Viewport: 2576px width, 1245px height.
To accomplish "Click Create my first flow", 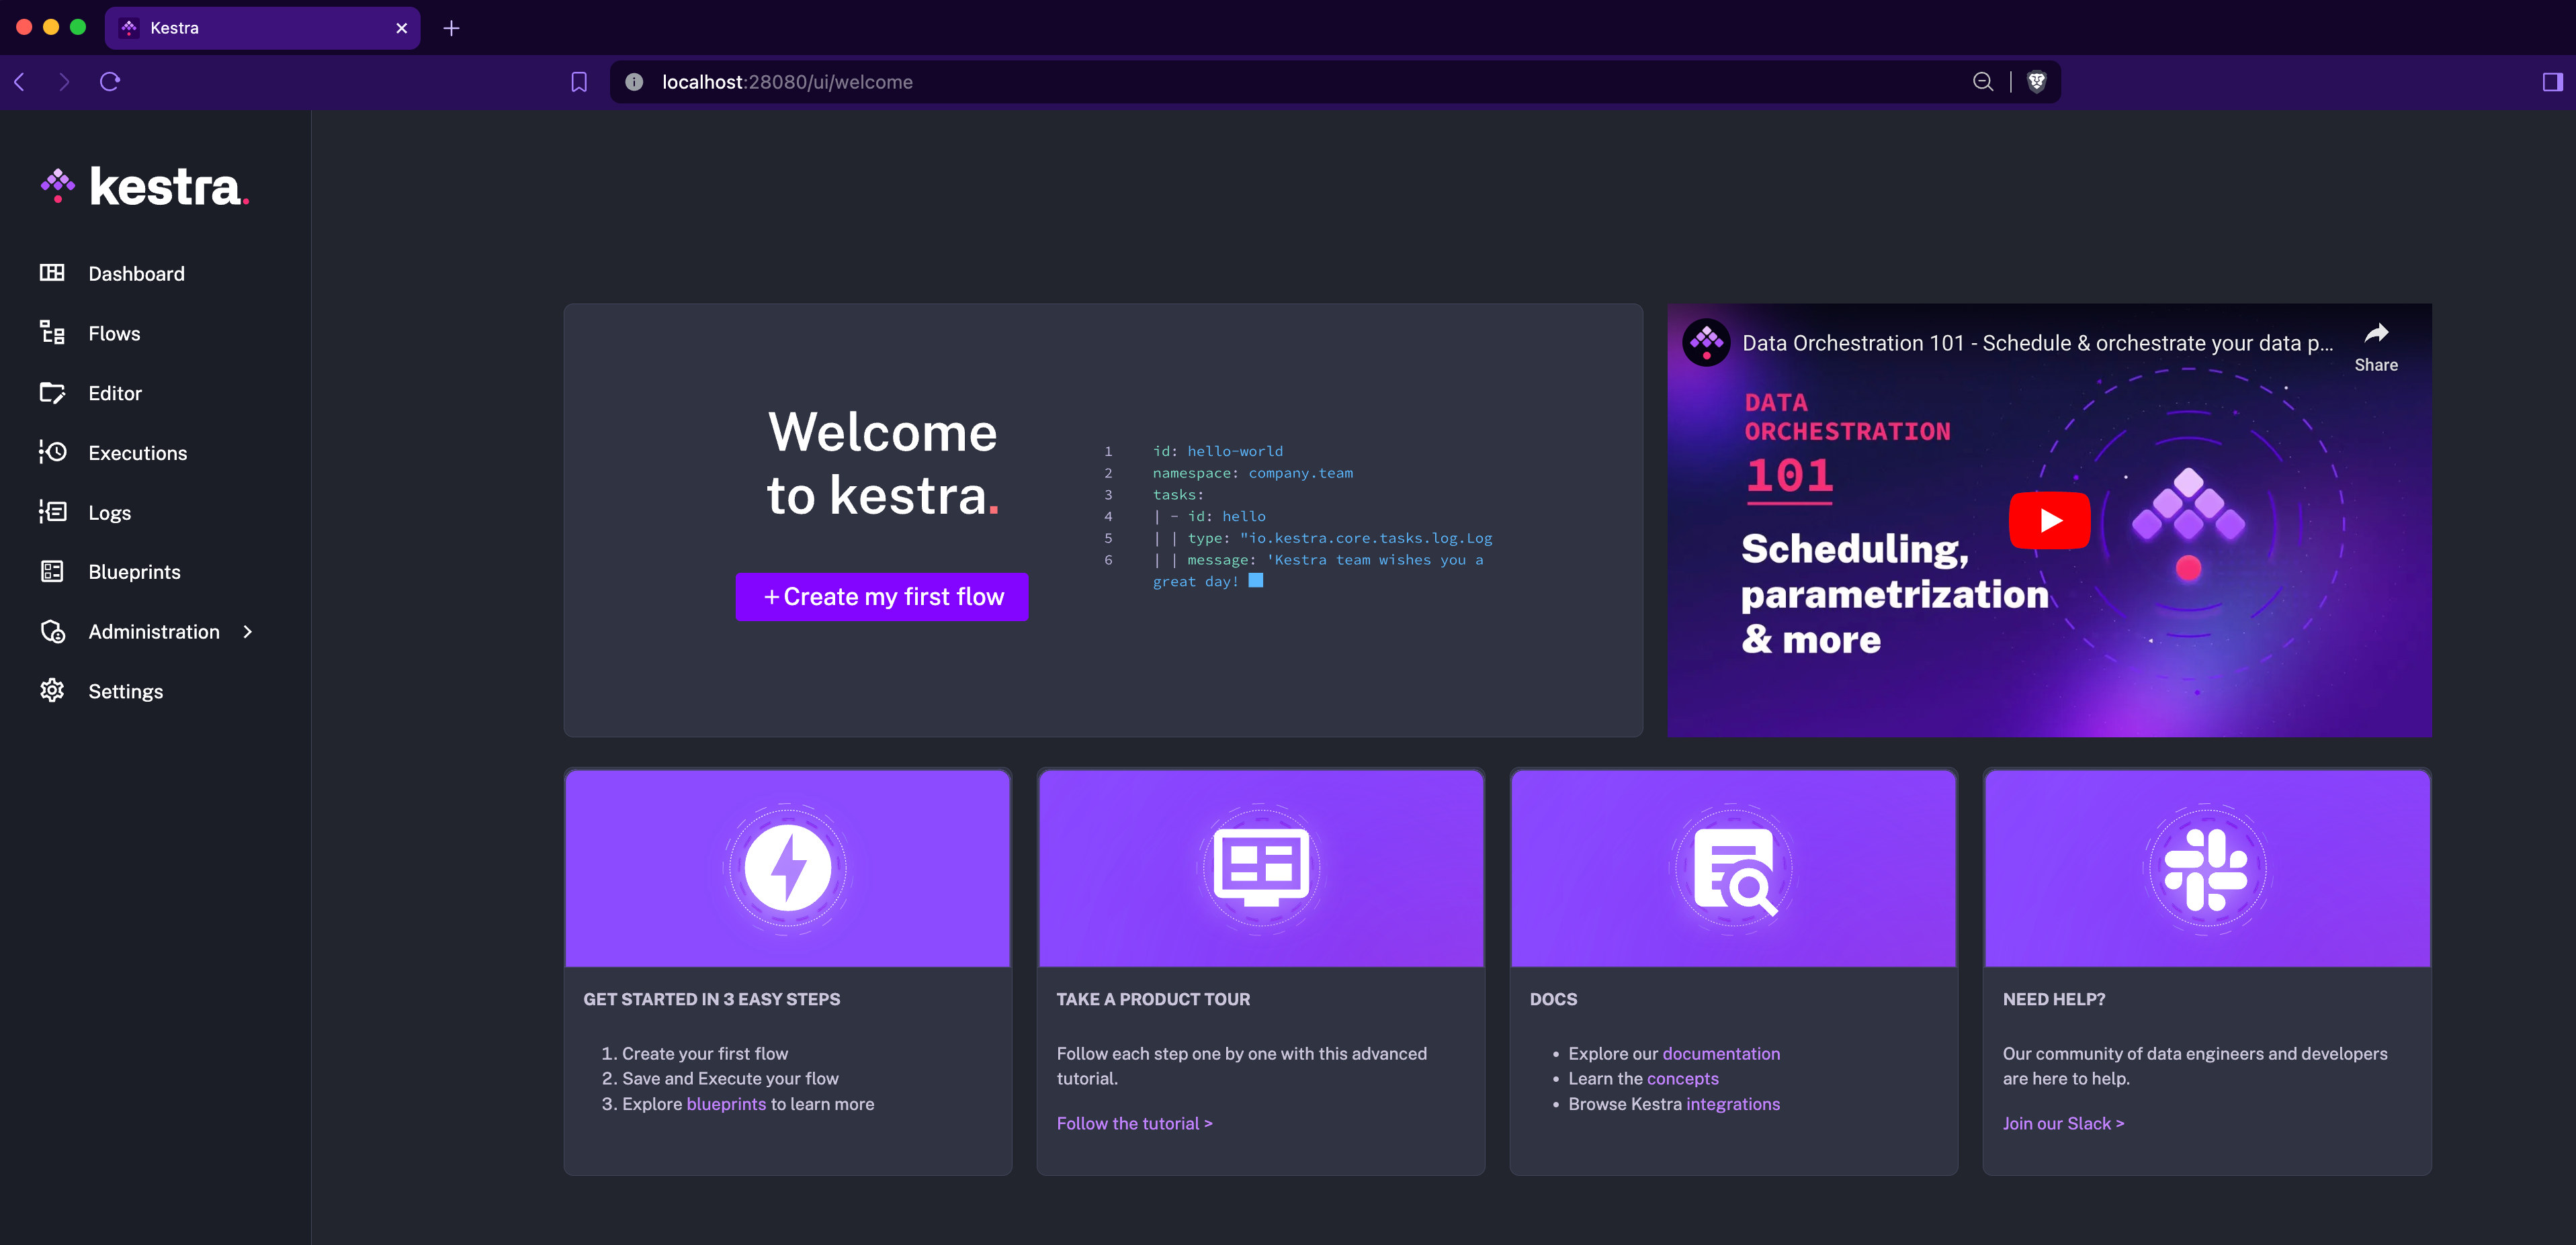I will [x=881, y=596].
